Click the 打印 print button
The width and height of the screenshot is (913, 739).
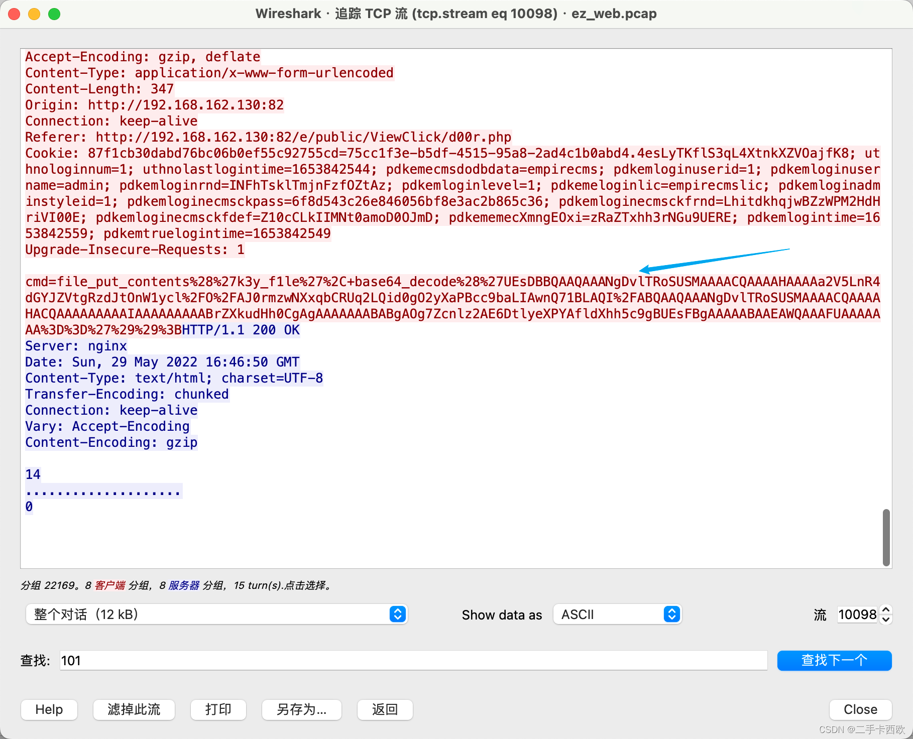pyautogui.click(x=218, y=709)
